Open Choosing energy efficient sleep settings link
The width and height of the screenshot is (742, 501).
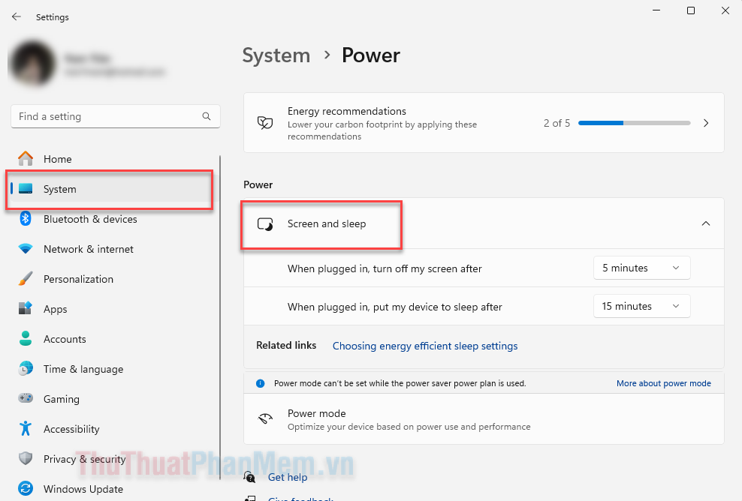(x=425, y=346)
